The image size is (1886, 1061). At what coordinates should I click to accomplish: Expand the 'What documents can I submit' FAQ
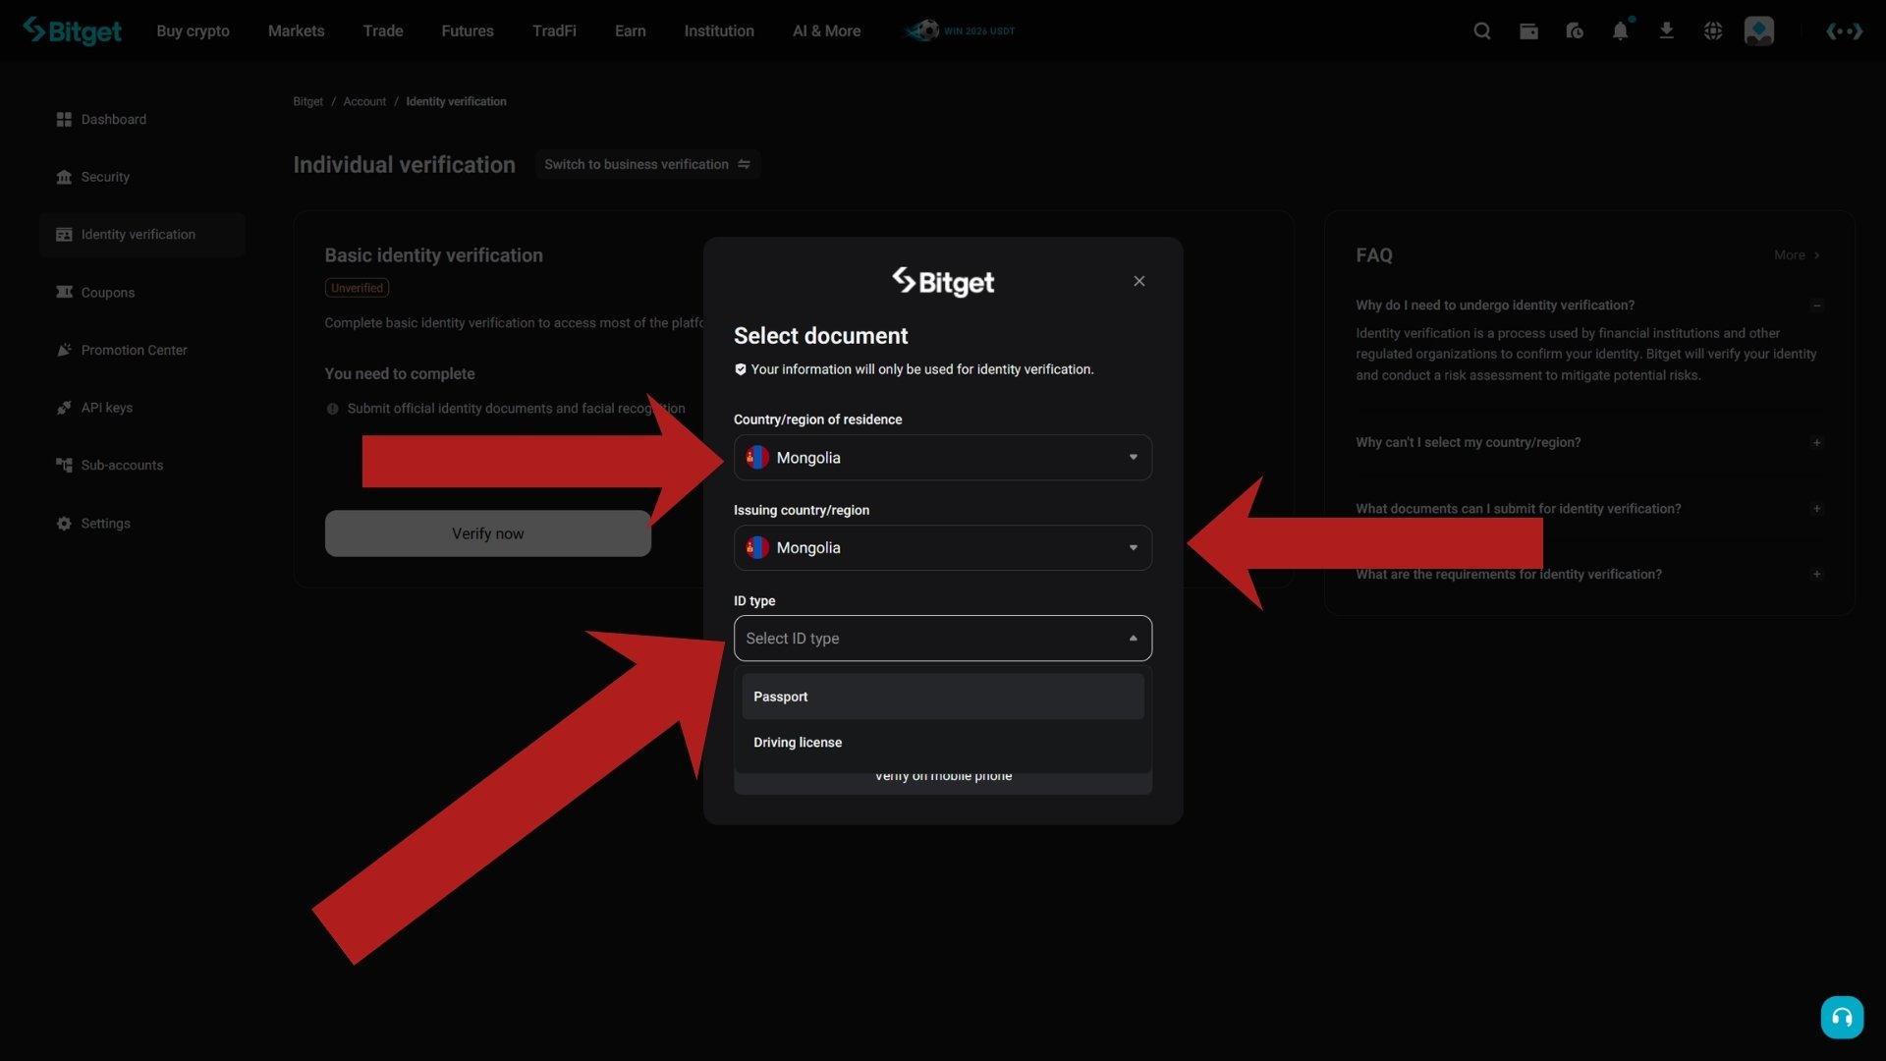point(1817,509)
